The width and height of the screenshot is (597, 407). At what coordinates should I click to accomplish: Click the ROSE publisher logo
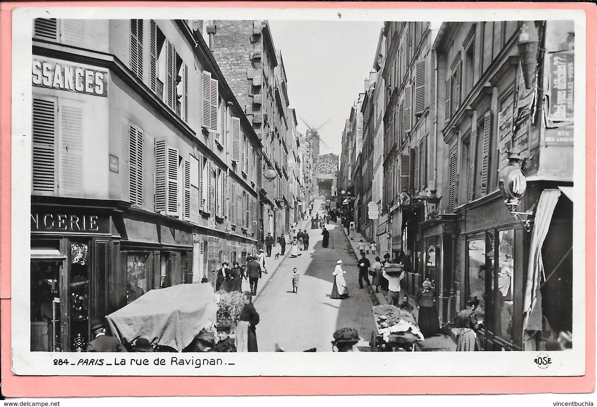tap(543, 361)
